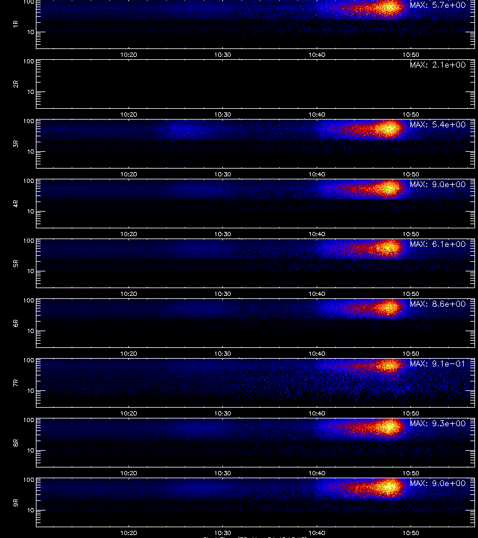Click the 6R panel label

point(16,323)
